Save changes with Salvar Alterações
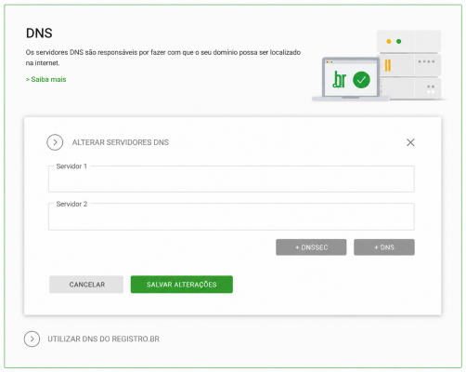 (182, 285)
